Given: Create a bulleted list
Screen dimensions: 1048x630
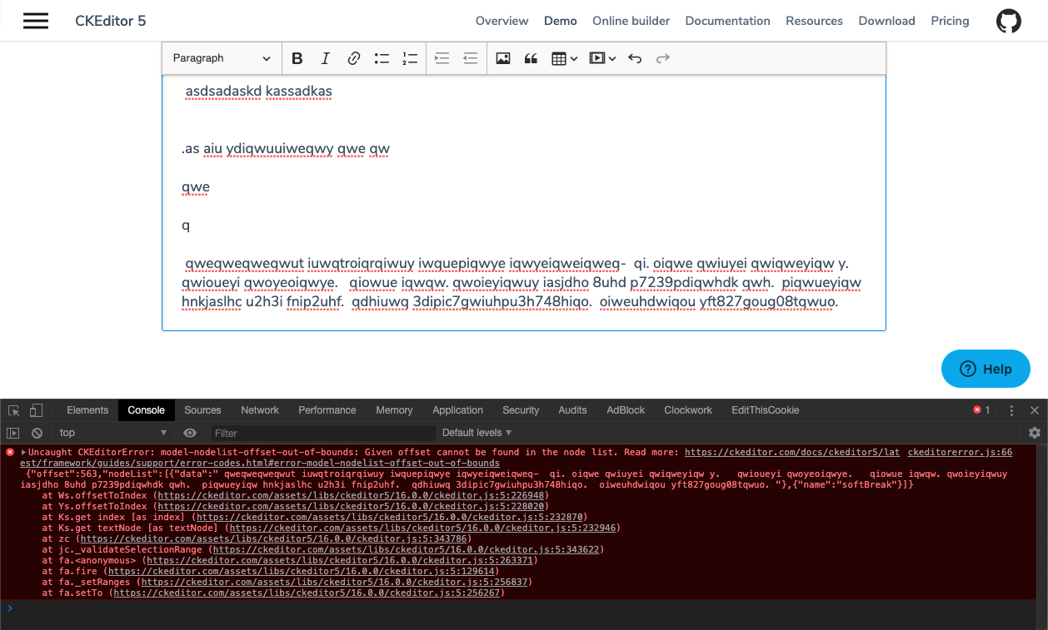Looking at the screenshot, I should click(382, 58).
